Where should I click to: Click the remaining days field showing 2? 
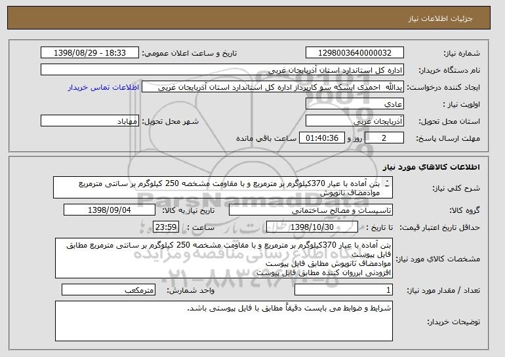click(x=384, y=138)
